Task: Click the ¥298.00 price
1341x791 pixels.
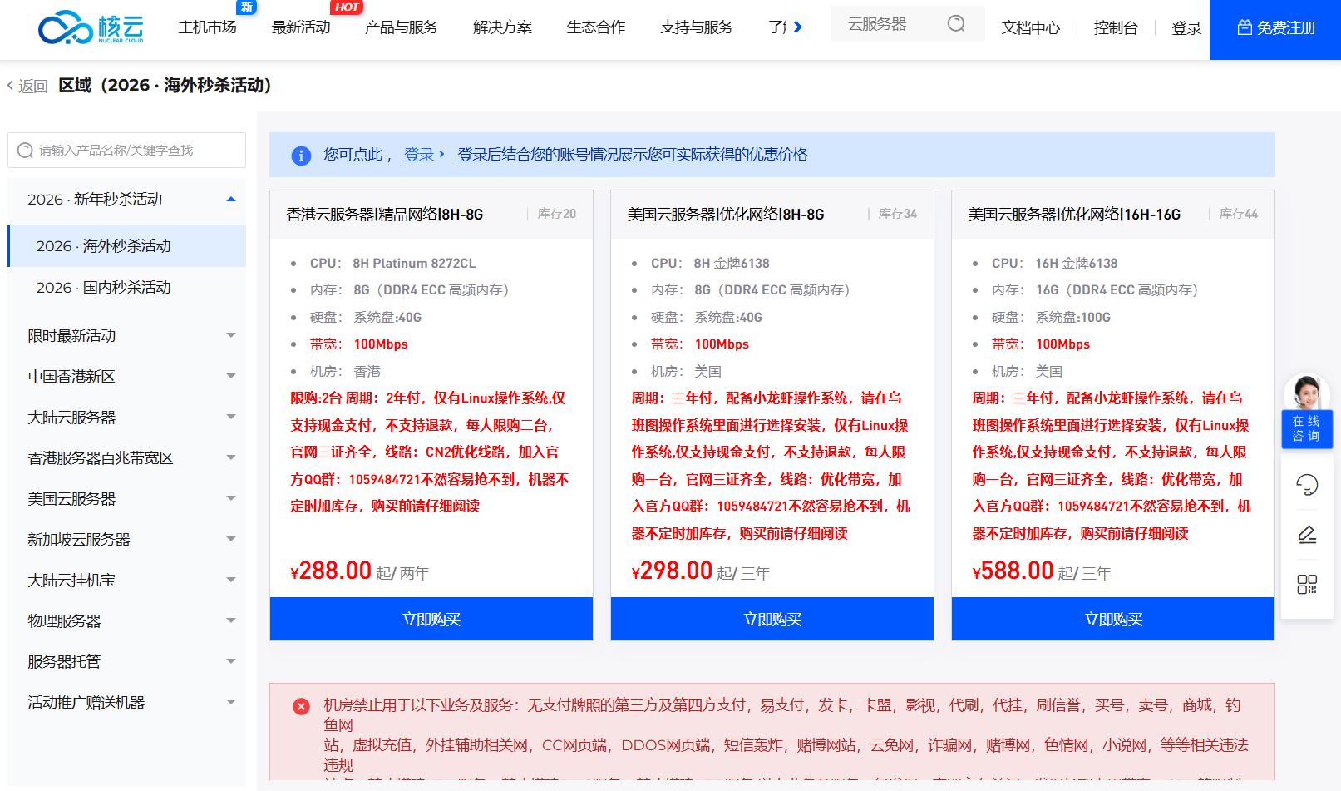Action: [x=672, y=571]
